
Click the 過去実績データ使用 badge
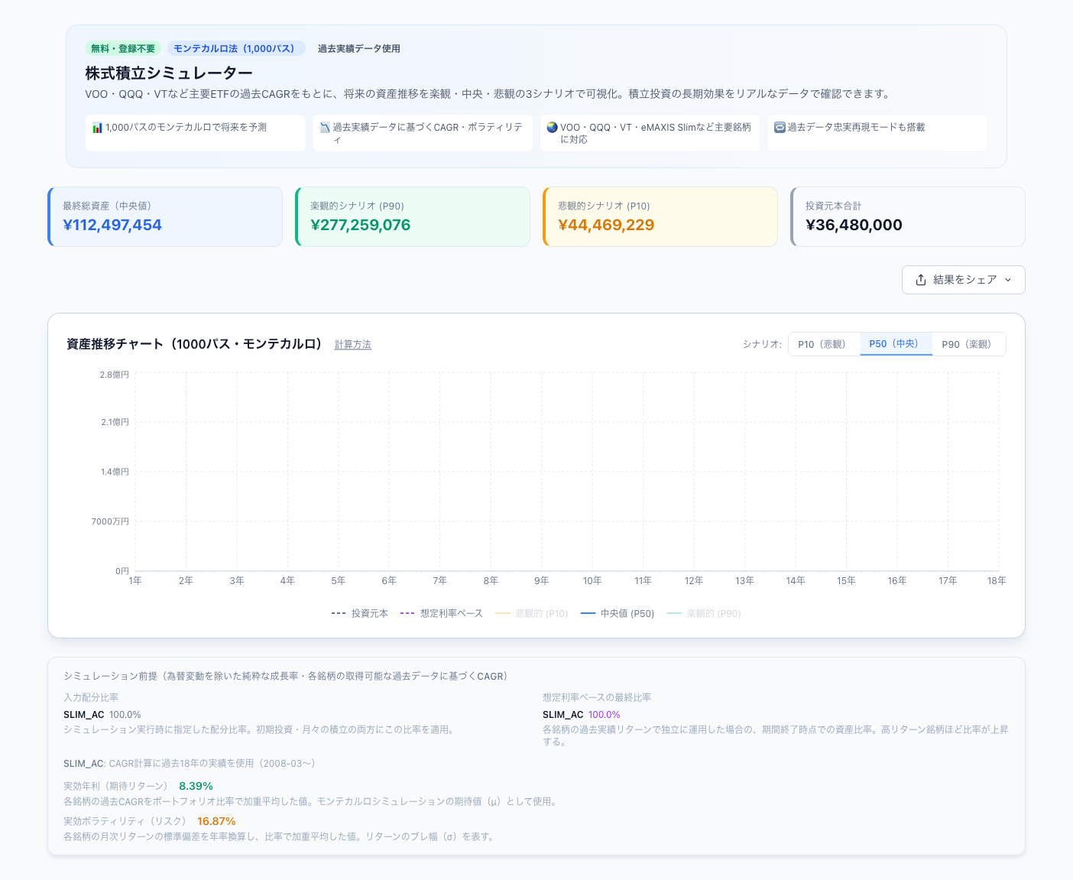[359, 48]
